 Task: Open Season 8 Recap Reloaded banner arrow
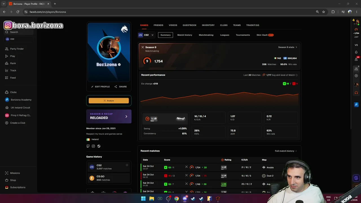pos(126,116)
